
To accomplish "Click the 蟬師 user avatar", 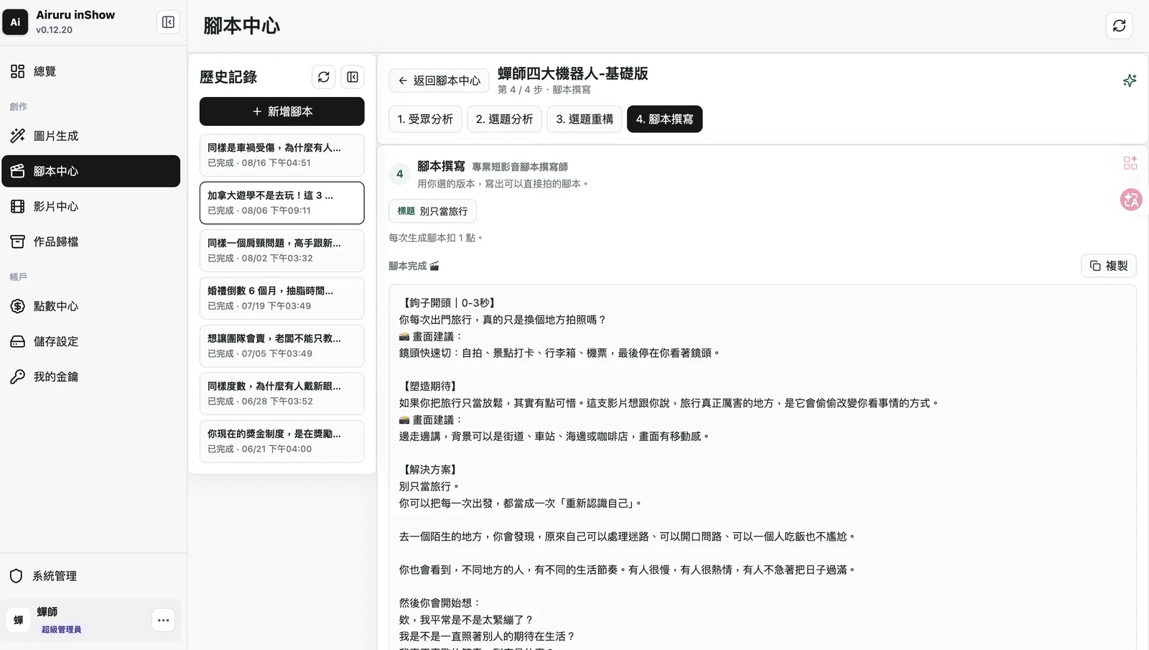I will pos(19,620).
